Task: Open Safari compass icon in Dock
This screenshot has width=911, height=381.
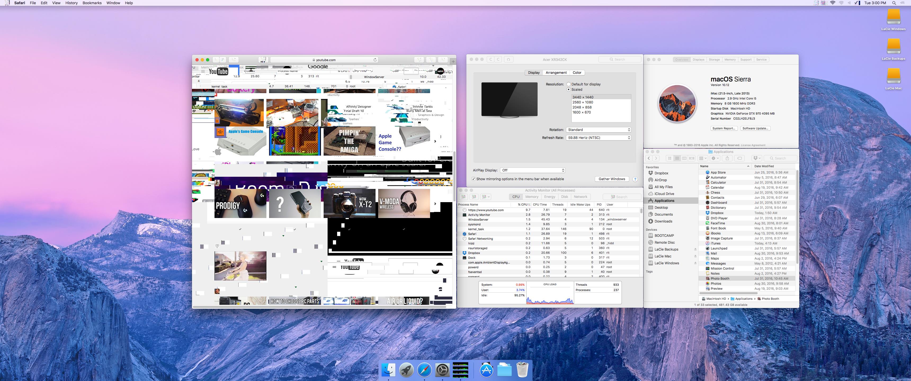Action: (424, 370)
